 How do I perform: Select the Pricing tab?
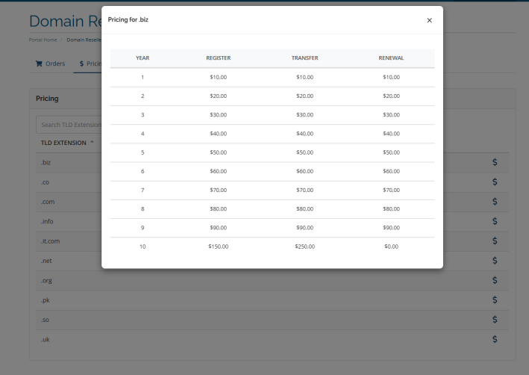pos(90,63)
